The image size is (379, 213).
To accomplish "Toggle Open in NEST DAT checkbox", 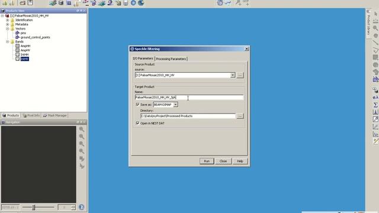I will (x=138, y=123).
